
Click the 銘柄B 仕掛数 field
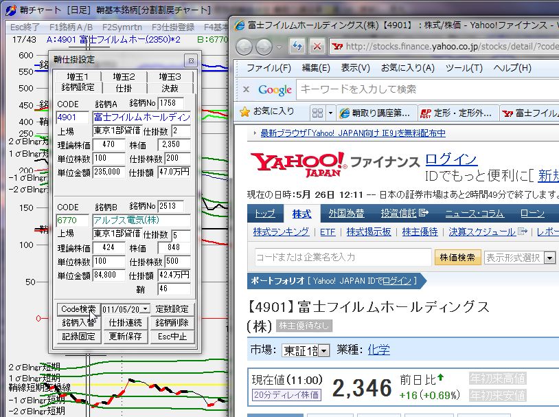click(x=181, y=235)
